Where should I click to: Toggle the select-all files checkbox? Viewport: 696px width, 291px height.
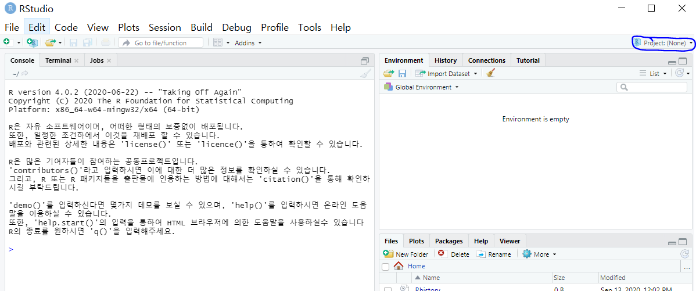click(x=386, y=267)
